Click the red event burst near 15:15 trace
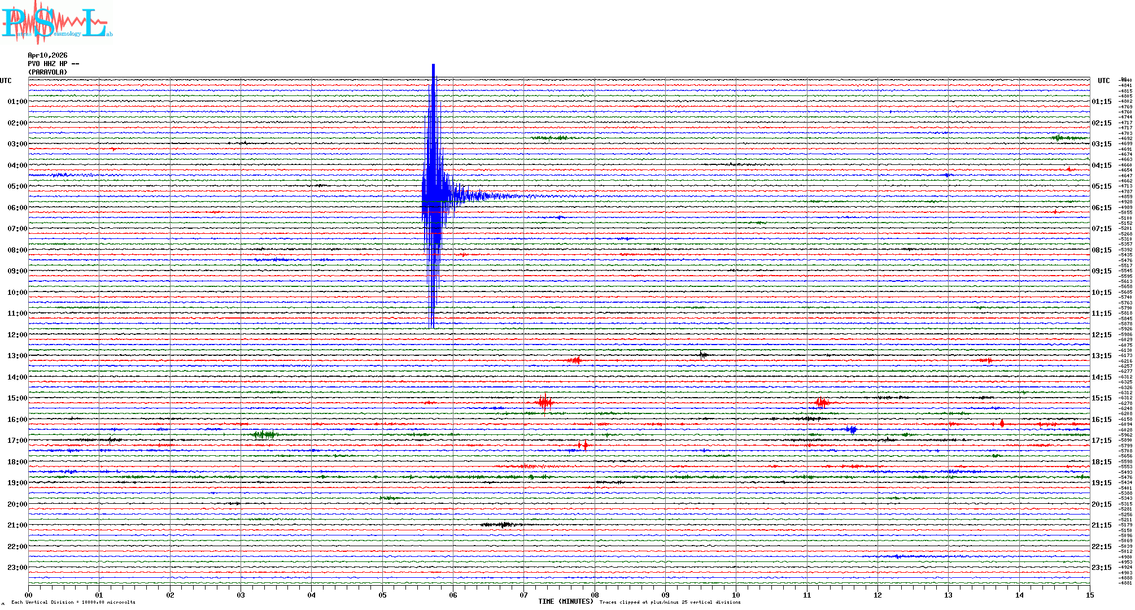The height and width of the screenshot is (610, 1135). tap(545, 403)
